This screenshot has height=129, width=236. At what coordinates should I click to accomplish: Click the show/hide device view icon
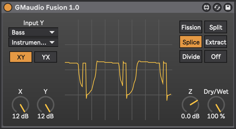pos(206,8)
